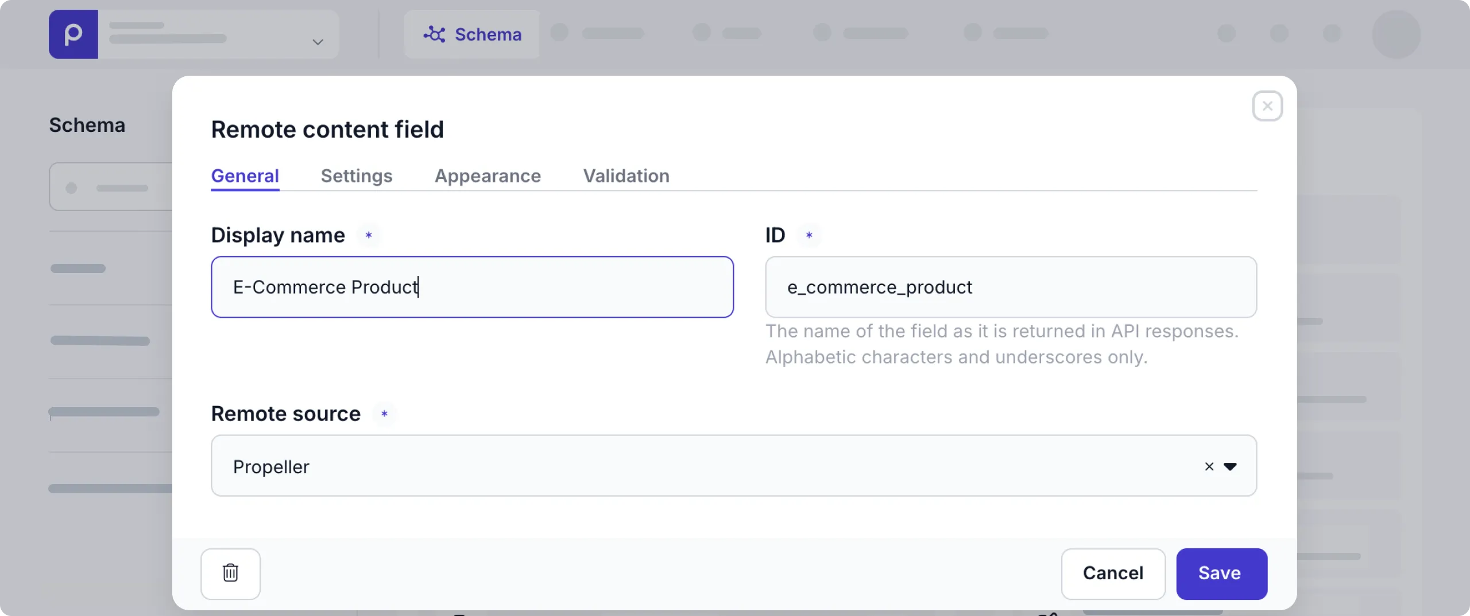Switch to the Settings tab
The image size is (1470, 616).
click(356, 176)
